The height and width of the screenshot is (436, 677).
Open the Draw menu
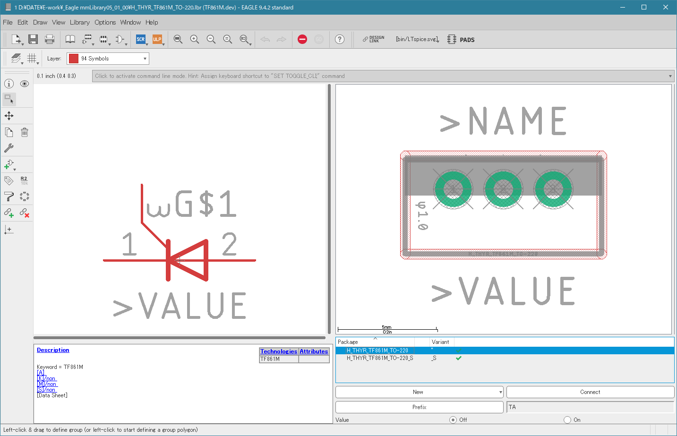[x=40, y=22]
